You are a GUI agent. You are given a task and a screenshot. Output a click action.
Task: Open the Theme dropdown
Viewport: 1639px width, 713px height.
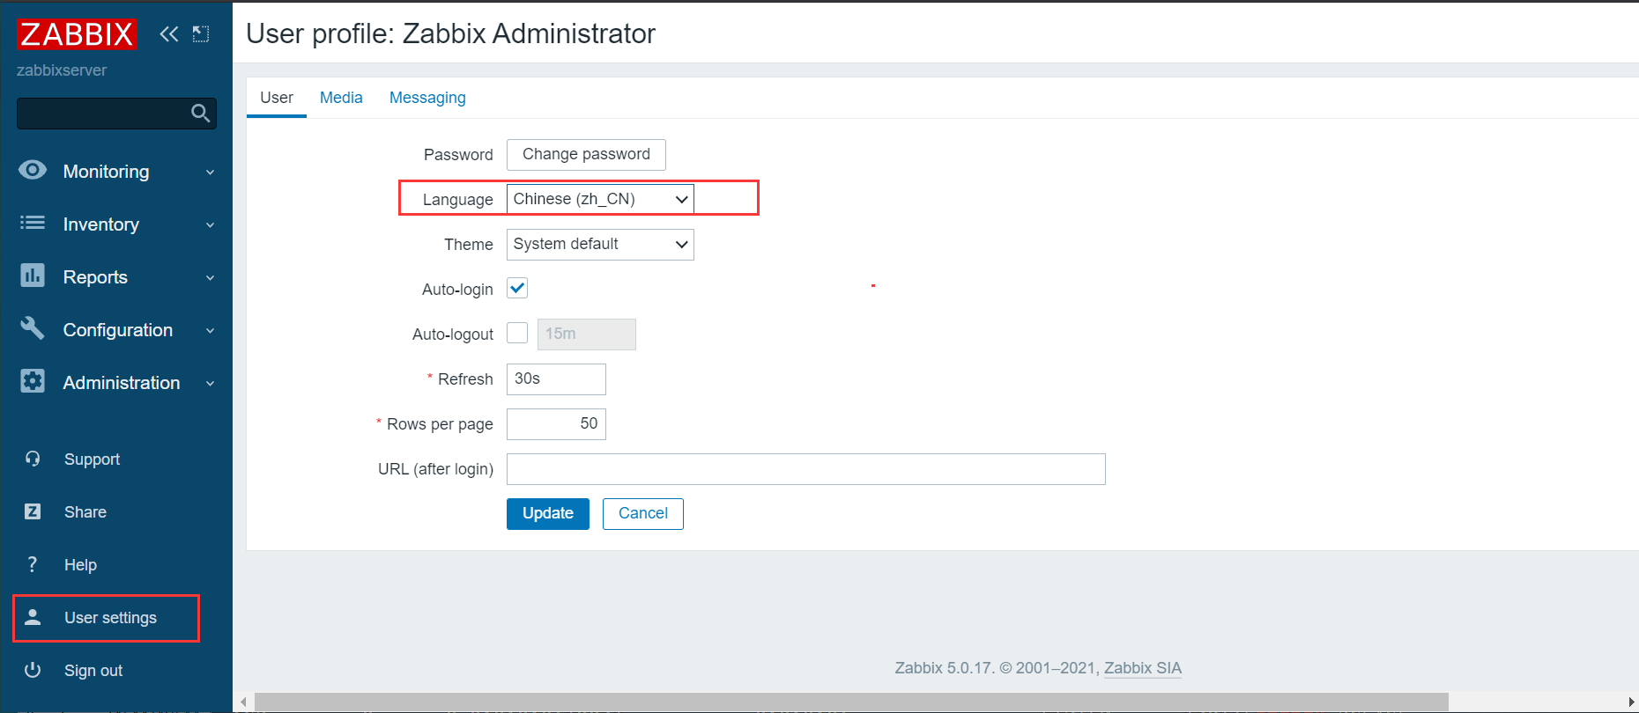tap(600, 244)
